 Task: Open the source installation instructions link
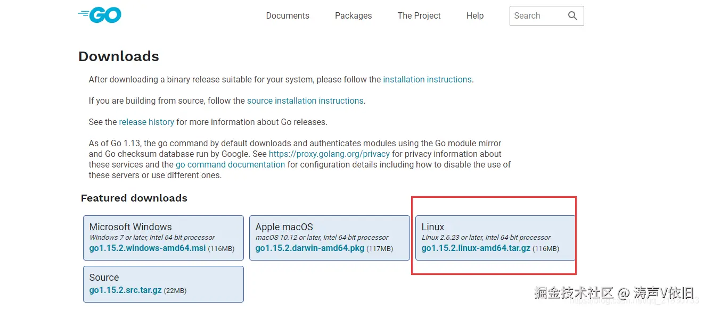click(305, 100)
